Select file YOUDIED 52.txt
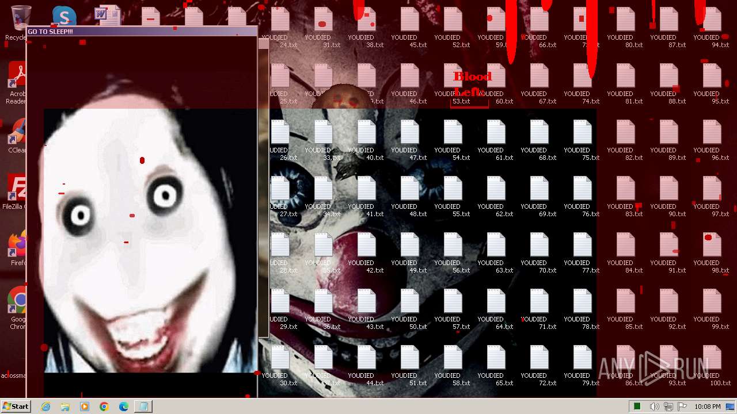Image resolution: width=737 pixels, height=414 pixels. [453, 28]
